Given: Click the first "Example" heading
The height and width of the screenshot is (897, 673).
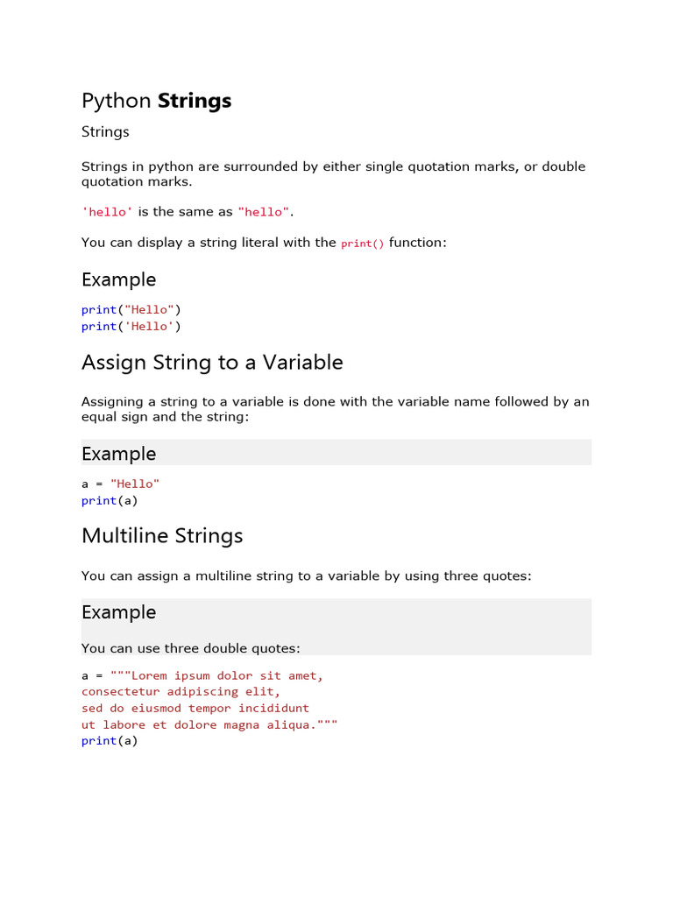Looking at the screenshot, I should [118, 279].
